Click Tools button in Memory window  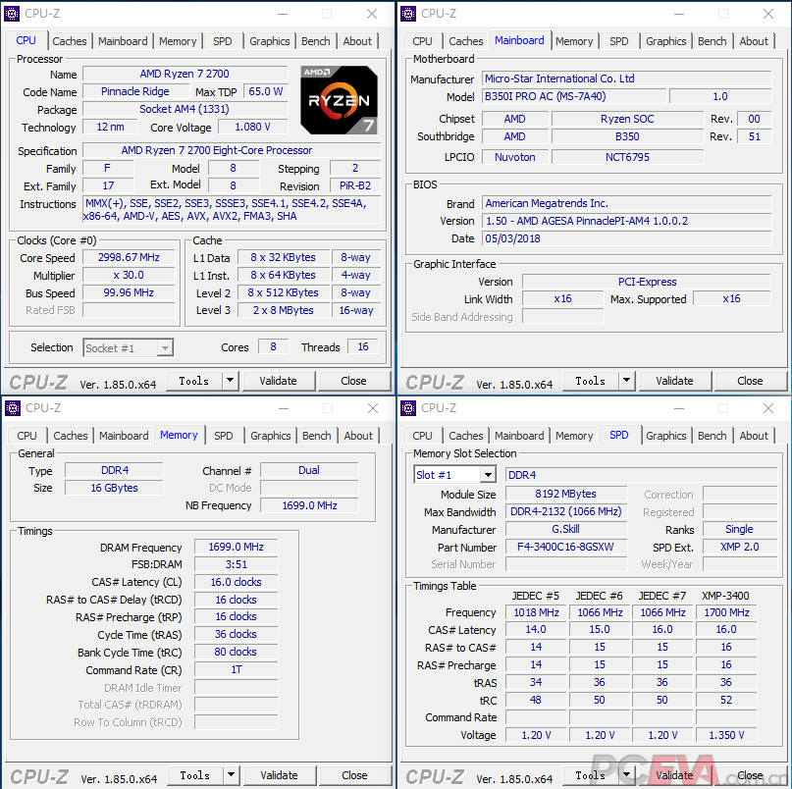[195, 775]
